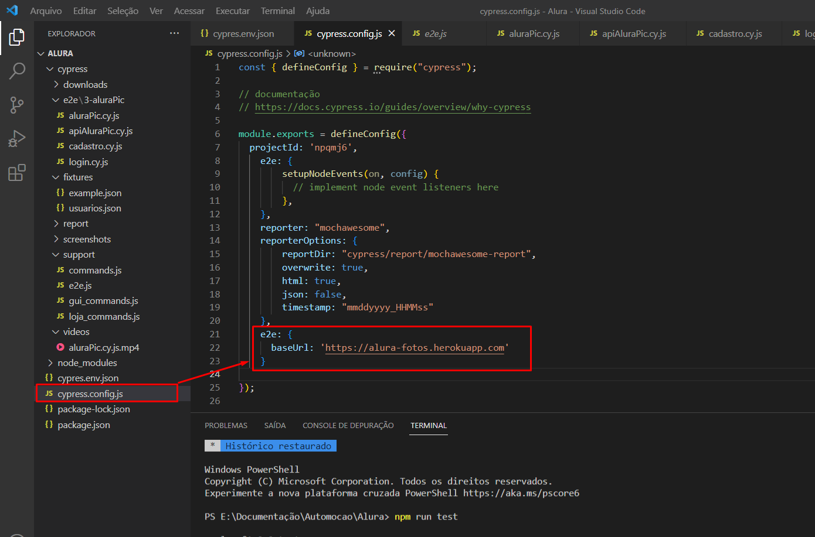This screenshot has height=537, width=815.
Task: Click the video icon of aluraPic.cy.js.mp4
Action: 60,347
